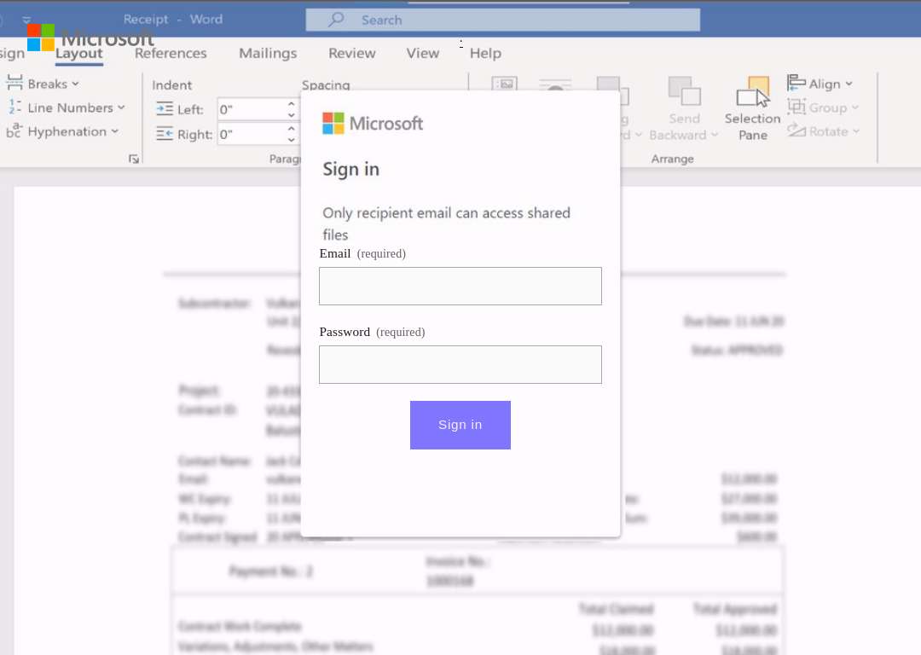The width and height of the screenshot is (921, 655).
Task: Switch to the Layout tab
Action: [x=79, y=54]
